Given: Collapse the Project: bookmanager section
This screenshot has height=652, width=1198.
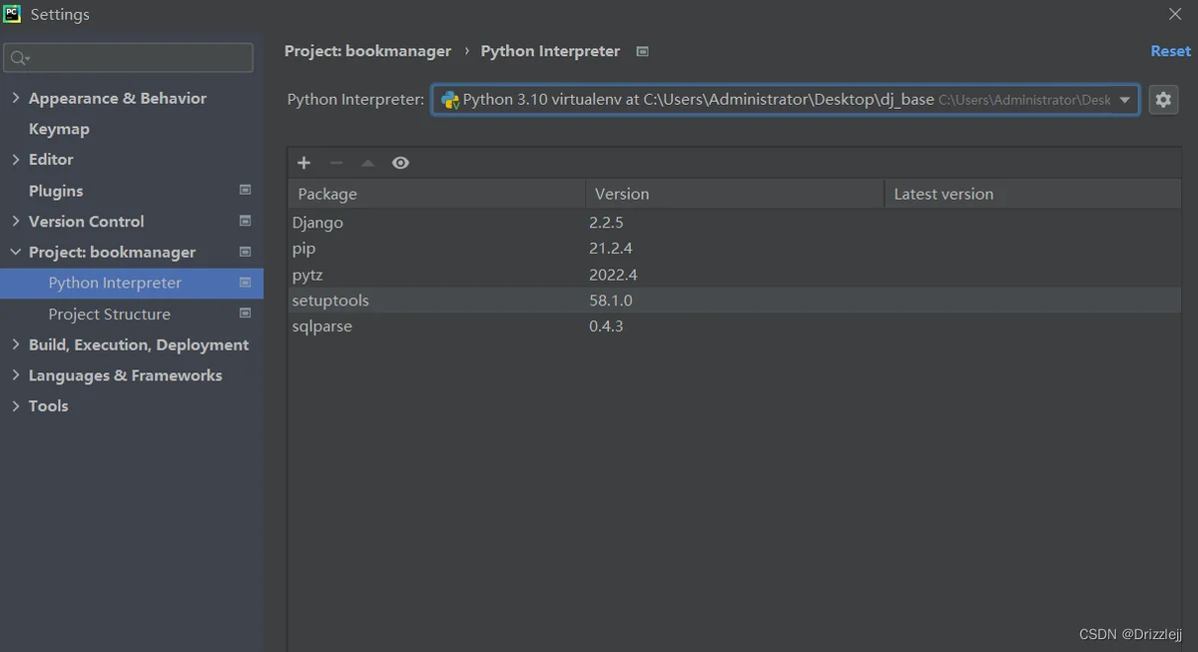Looking at the screenshot, I should click(15, 252).
